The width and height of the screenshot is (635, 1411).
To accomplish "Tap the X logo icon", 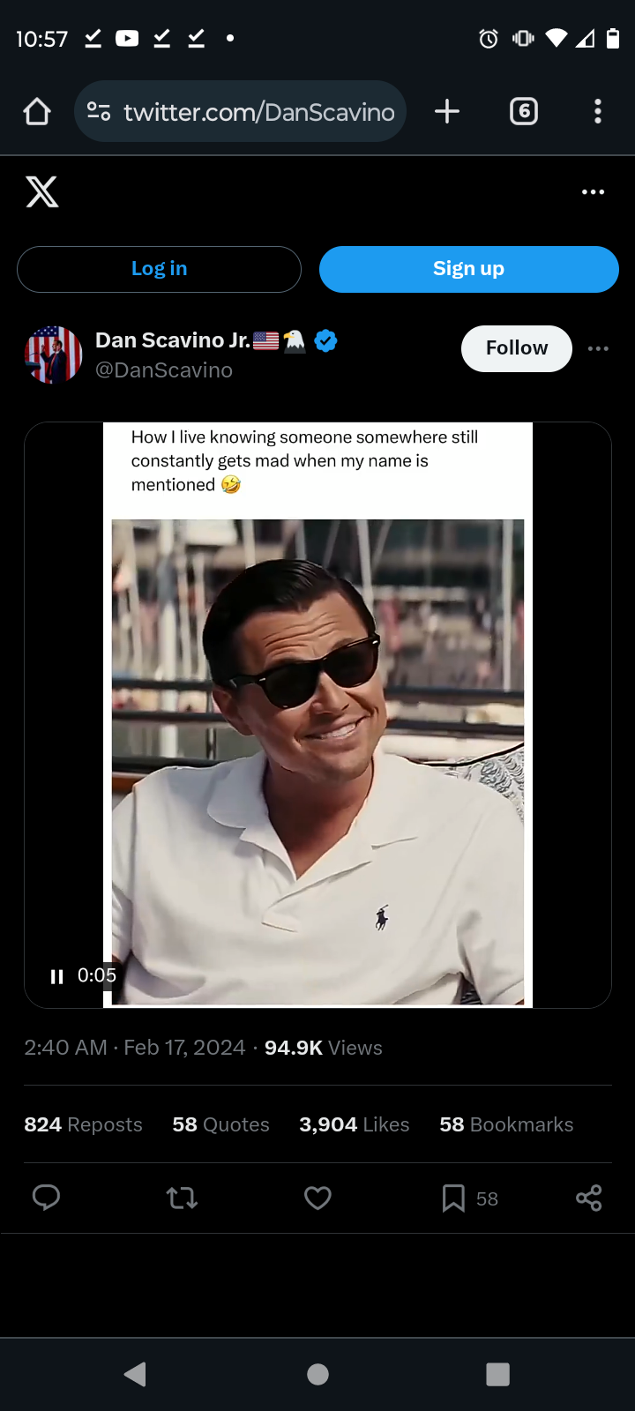I will (42, 191).
